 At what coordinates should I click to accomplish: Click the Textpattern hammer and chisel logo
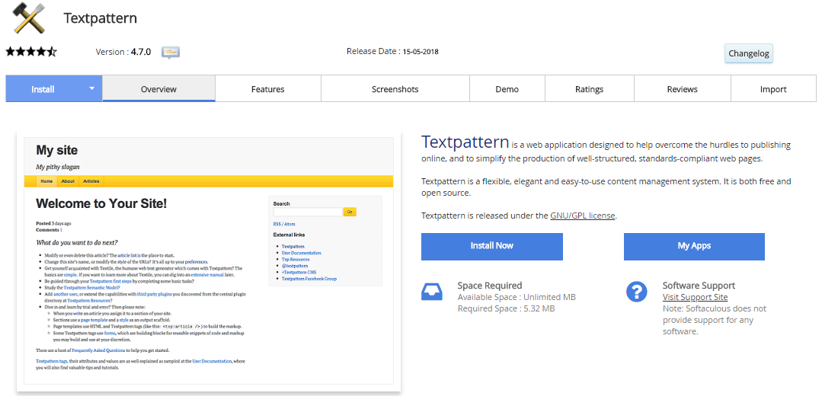[x=30, y=18]
